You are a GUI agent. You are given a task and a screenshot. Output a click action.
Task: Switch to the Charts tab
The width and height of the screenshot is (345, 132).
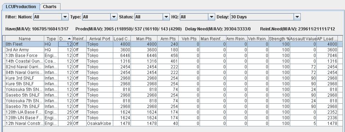click(50, 7)
